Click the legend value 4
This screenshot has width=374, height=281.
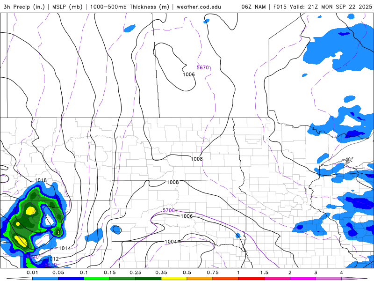[342, 273]
